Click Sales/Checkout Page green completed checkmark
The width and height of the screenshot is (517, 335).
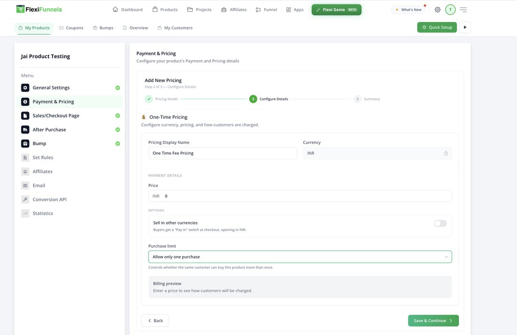117,116
